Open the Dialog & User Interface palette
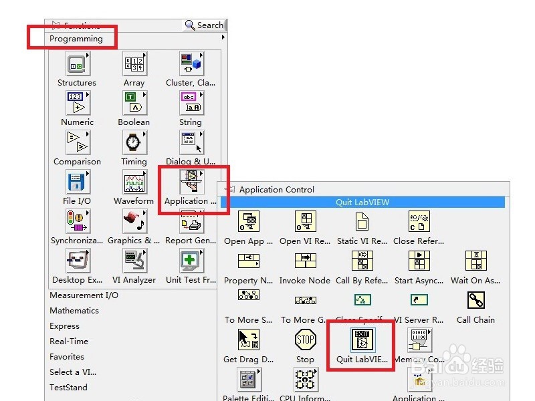 coord(191,142)
